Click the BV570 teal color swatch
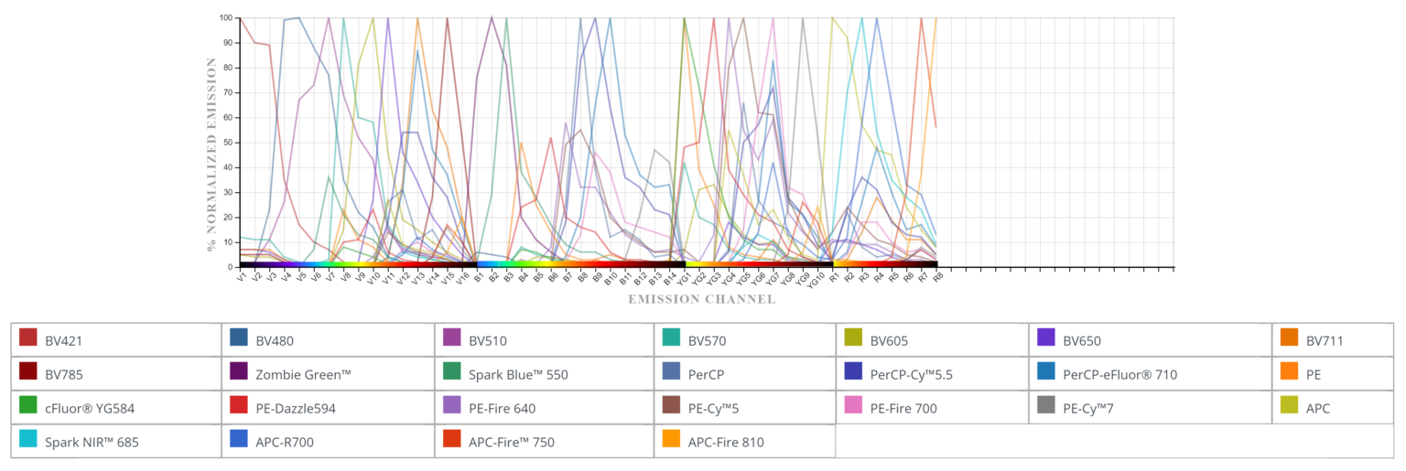Screen dimensions: 1406x471 pos(671,337)
